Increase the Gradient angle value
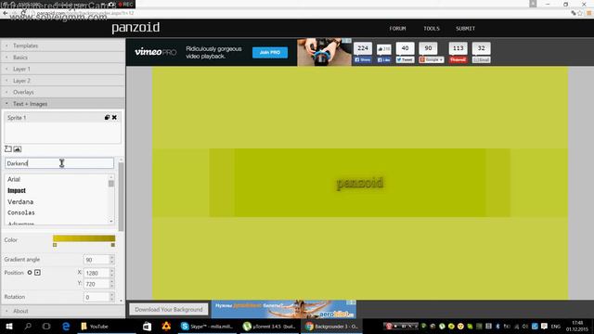Image resolution: width=594 pixels, height=334 pixels. coord(111,258)
